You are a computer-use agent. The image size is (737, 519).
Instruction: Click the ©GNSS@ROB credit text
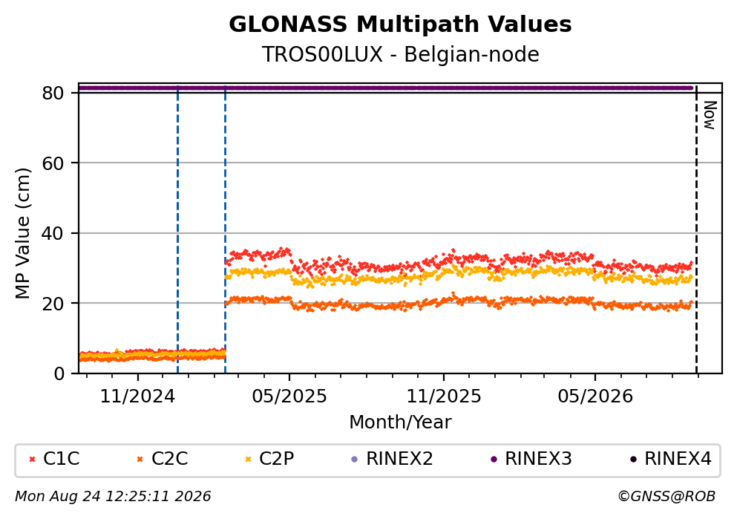[666, 497]
